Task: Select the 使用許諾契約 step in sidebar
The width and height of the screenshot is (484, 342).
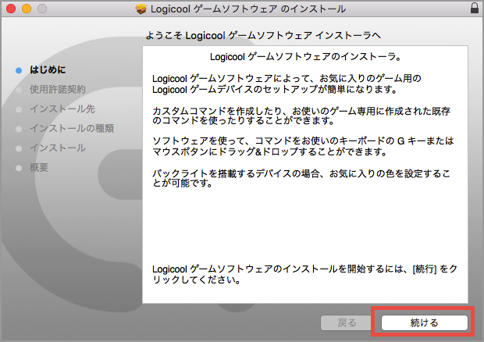Action: click(x=58, y=89)
